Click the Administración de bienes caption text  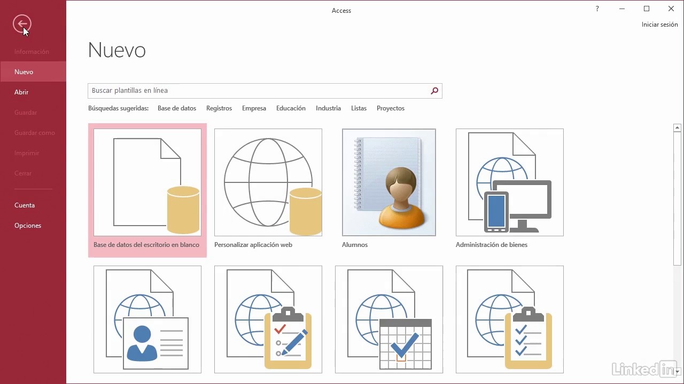[x=492, y=245]
